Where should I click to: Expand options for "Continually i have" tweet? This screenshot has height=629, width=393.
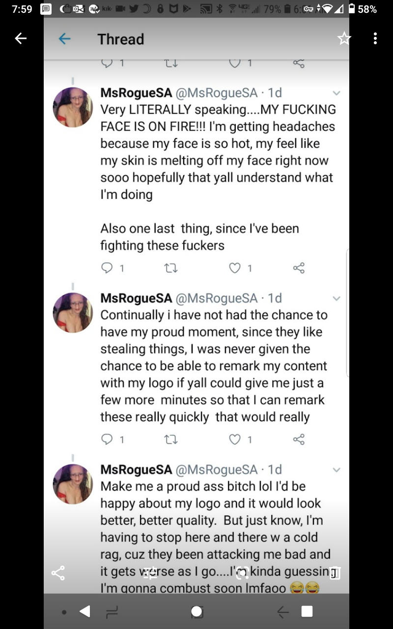[337, 298]
